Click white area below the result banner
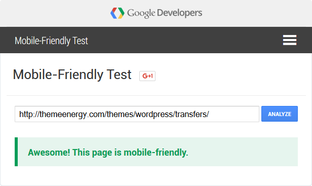The width and height of the screenshot is (312, 186). (156, 176)
